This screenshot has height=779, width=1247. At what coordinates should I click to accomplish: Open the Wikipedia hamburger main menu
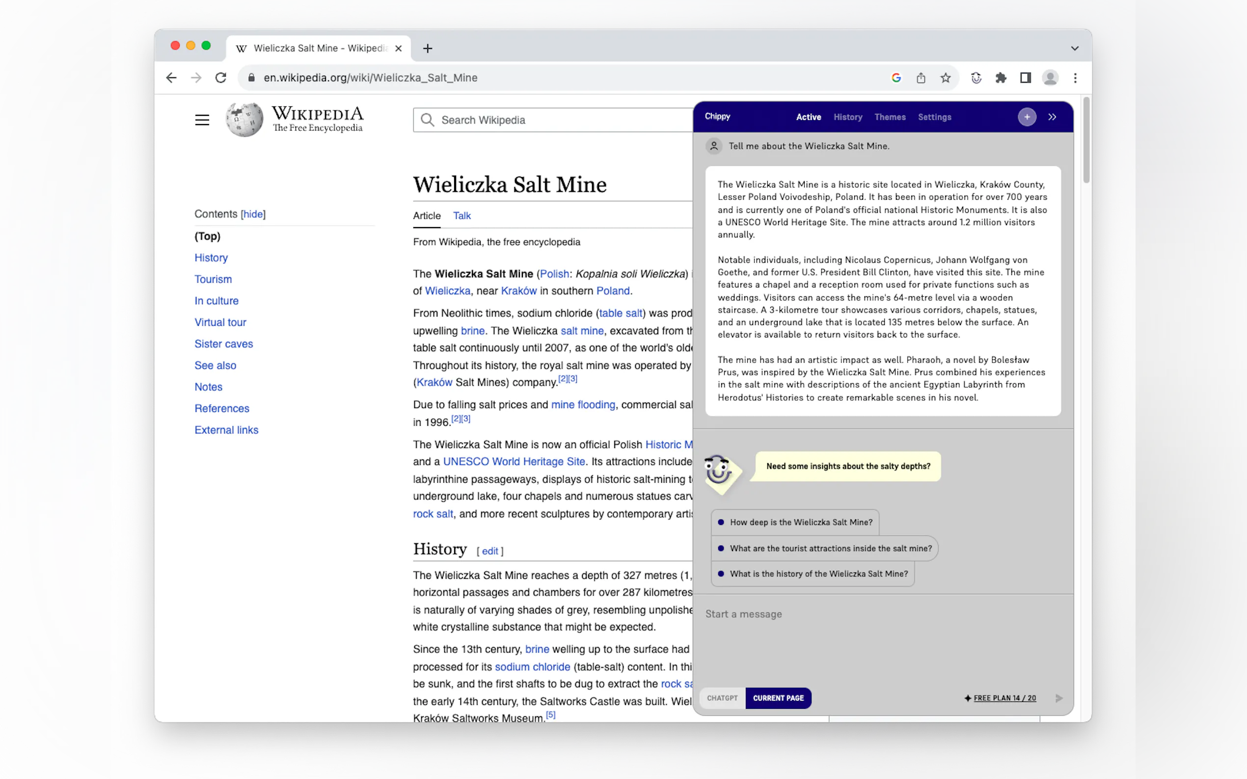(x=202, y=120)
